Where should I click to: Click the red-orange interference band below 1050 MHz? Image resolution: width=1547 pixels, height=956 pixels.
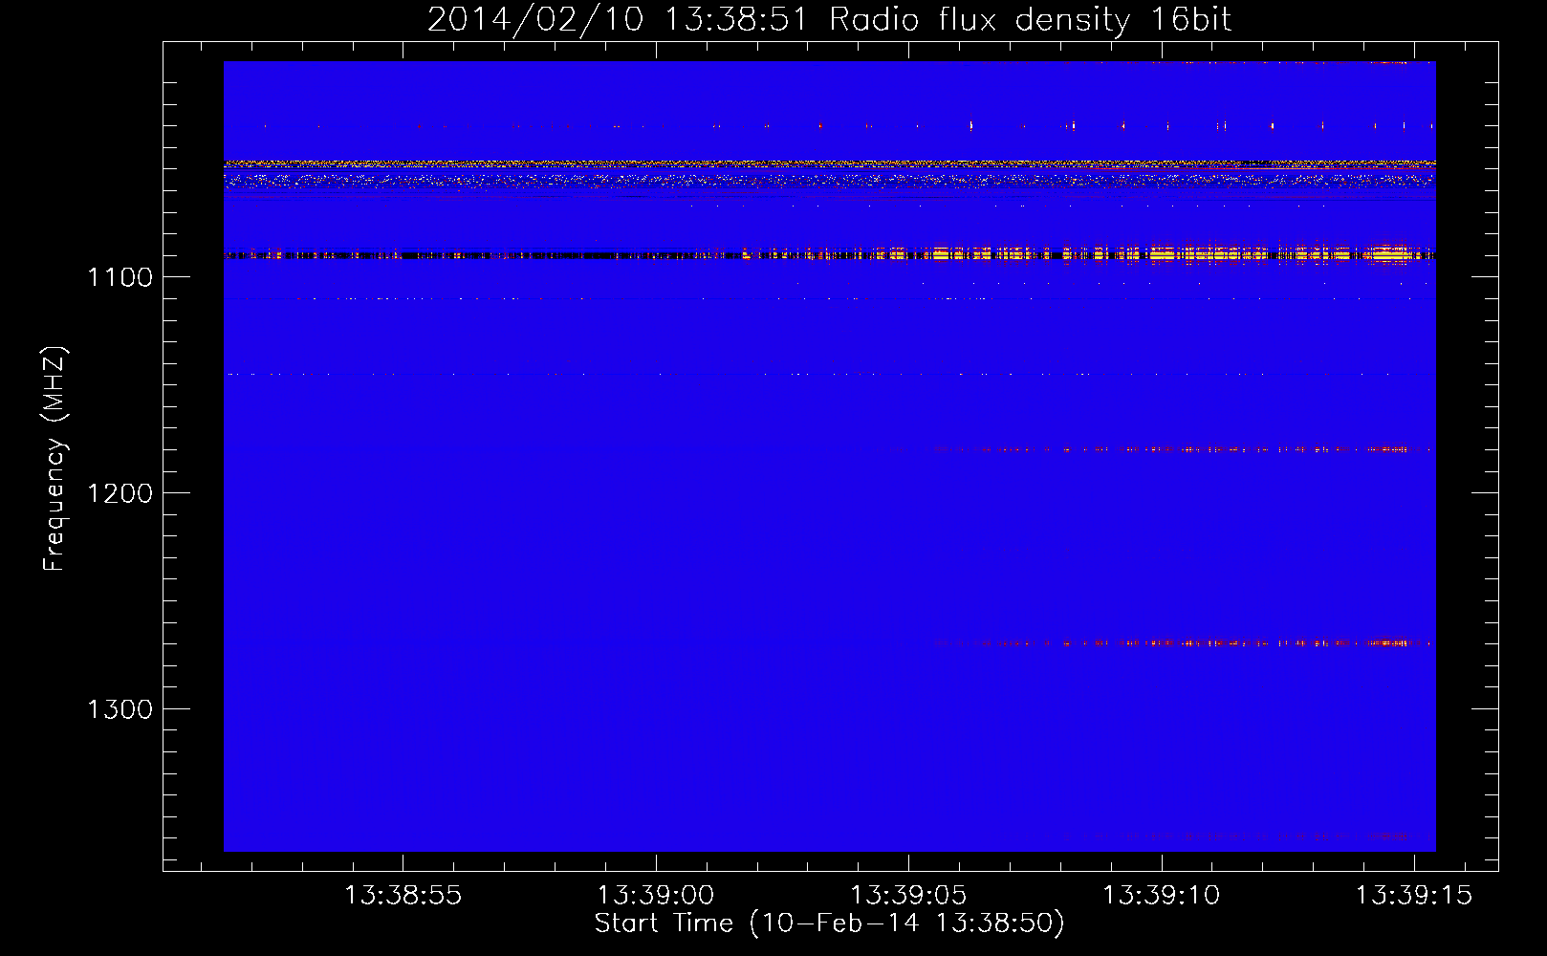830,164
